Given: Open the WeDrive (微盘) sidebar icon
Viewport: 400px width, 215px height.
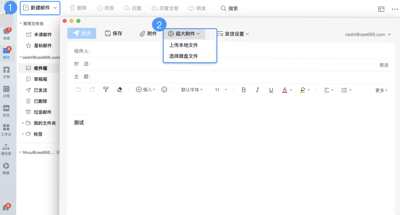Looking at the screenshot, I should 6,169.
